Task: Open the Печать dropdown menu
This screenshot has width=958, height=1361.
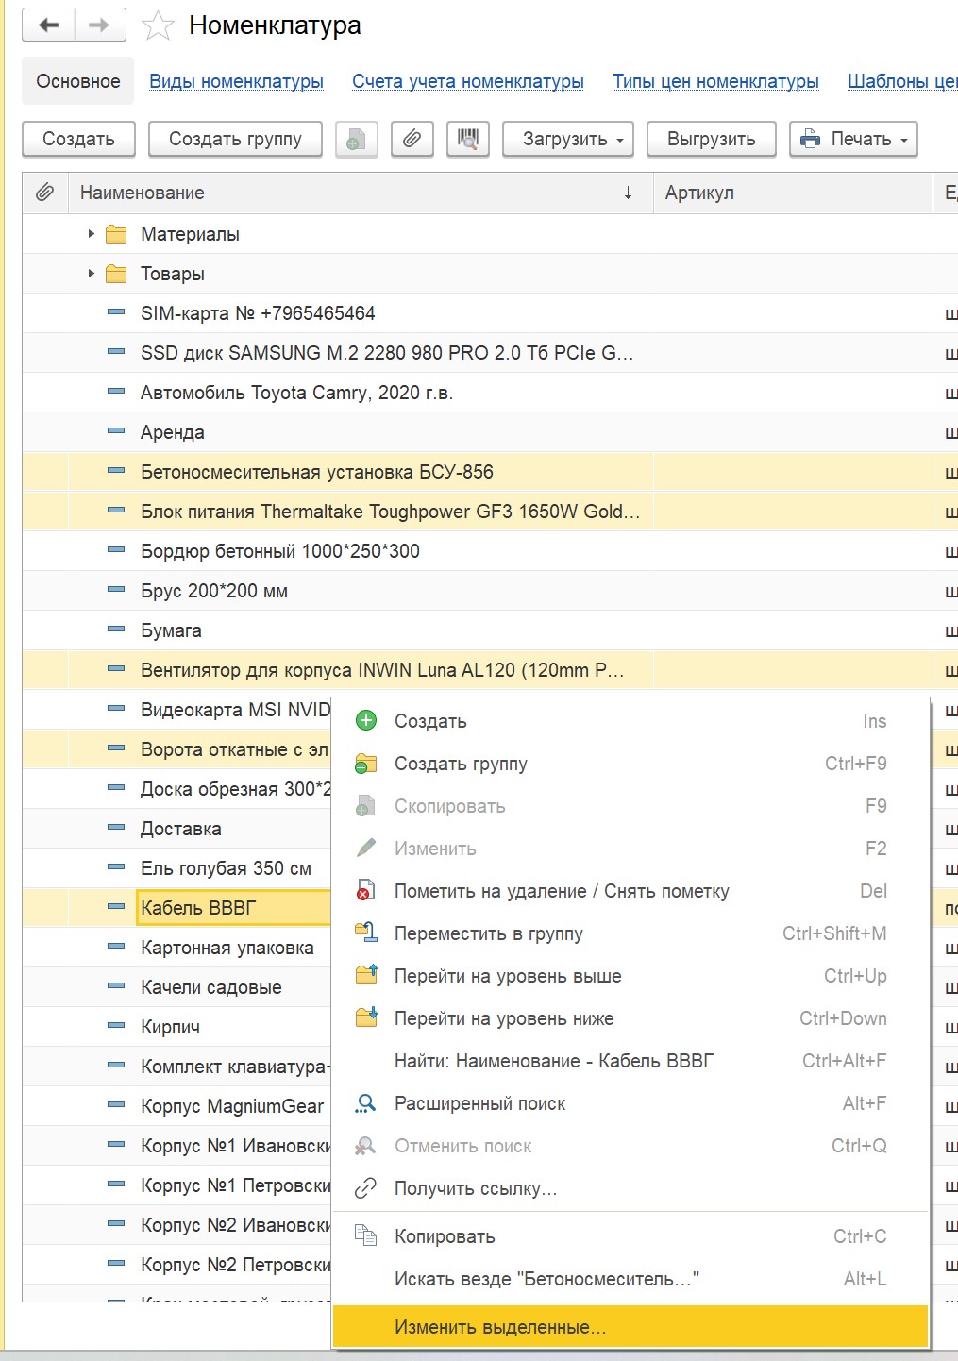Action: pyautogui.click(x=853, y=140)
